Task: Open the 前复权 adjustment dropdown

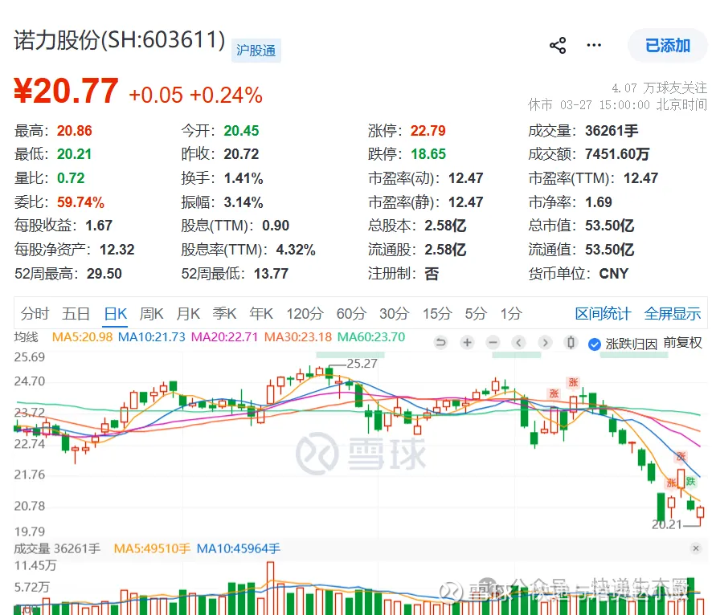Action: (682, 342)
